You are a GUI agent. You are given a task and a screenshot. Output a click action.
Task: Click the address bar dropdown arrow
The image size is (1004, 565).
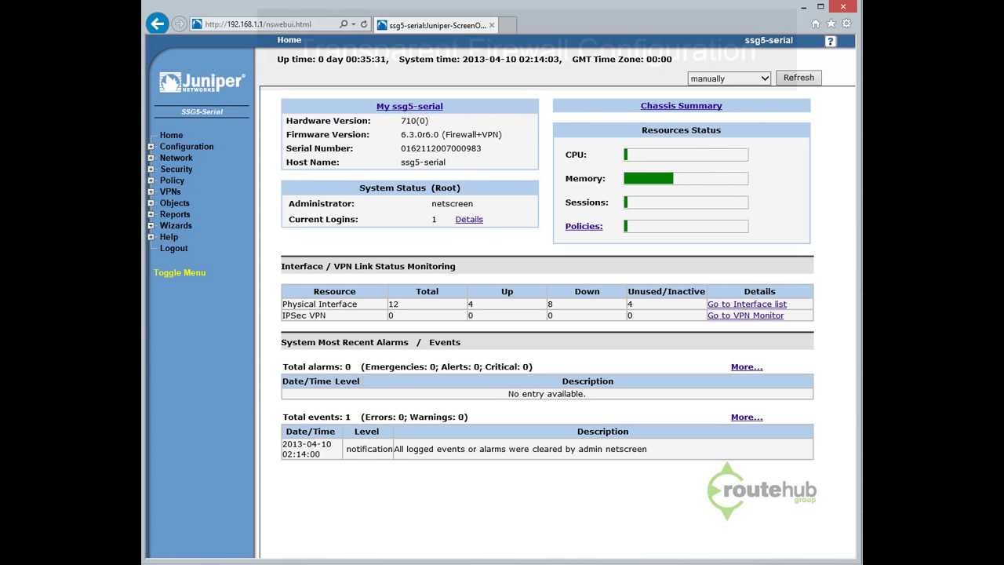[x=354, y=24]
